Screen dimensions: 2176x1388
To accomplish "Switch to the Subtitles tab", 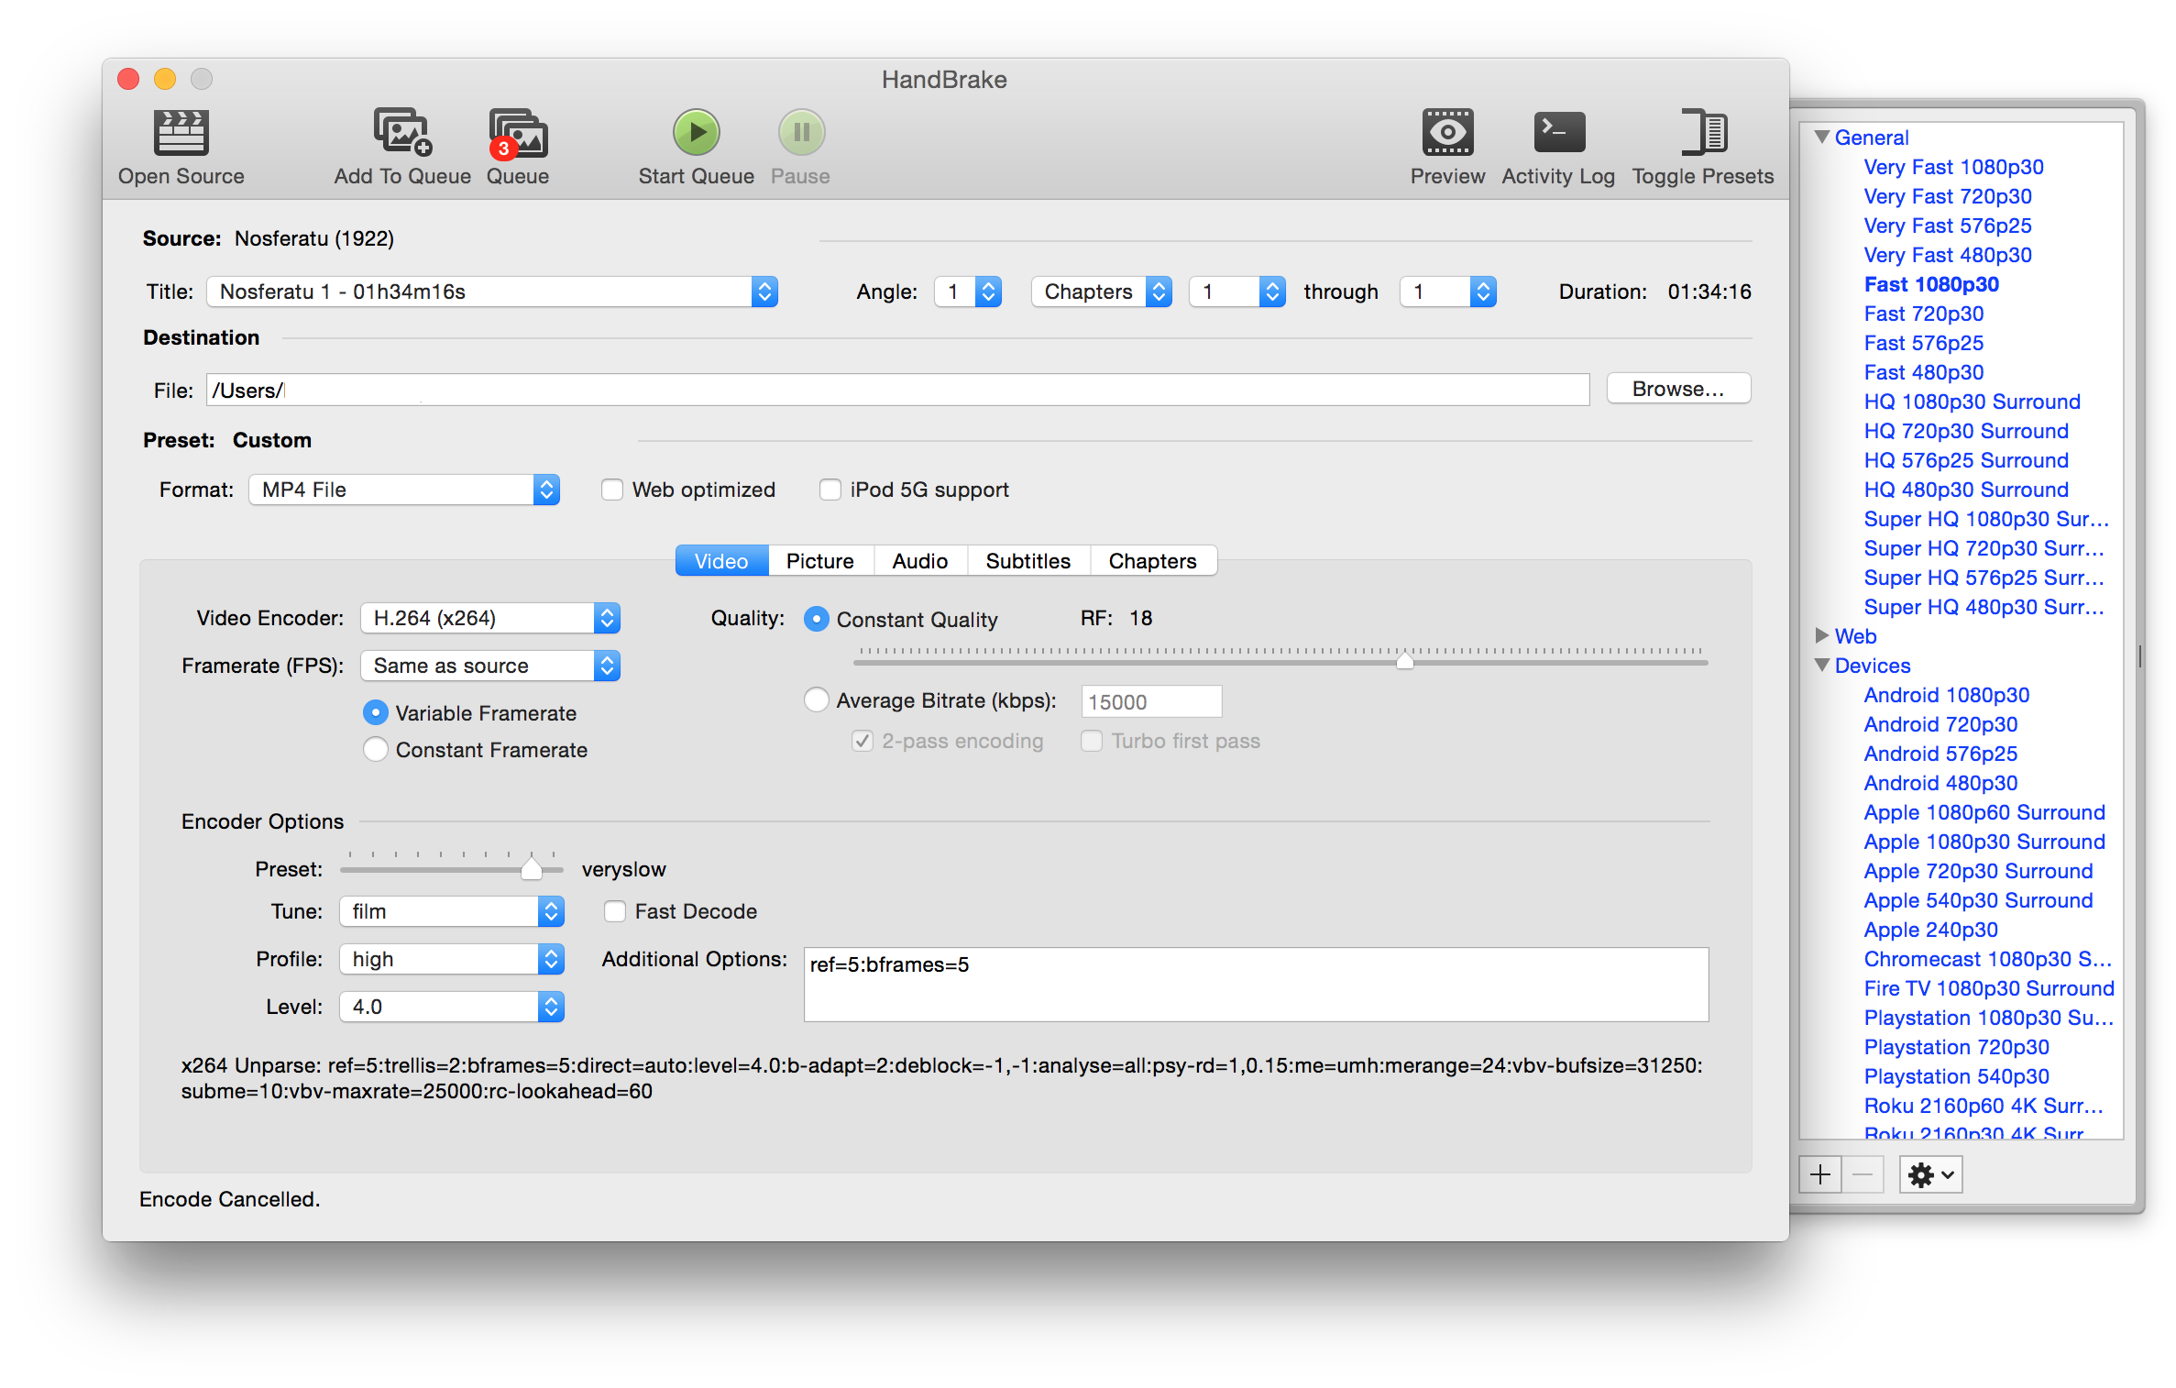I will click(x=1028, y=561).
